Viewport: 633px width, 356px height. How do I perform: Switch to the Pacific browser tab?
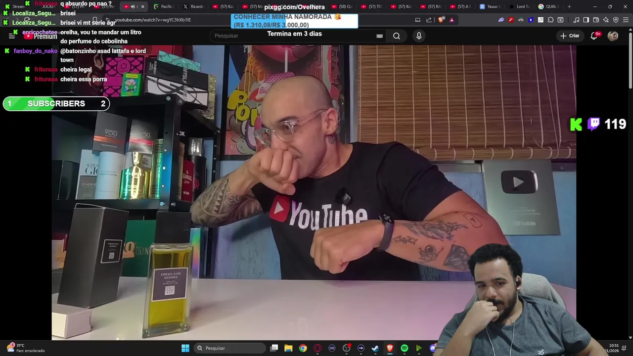click(x=163, y=6)
